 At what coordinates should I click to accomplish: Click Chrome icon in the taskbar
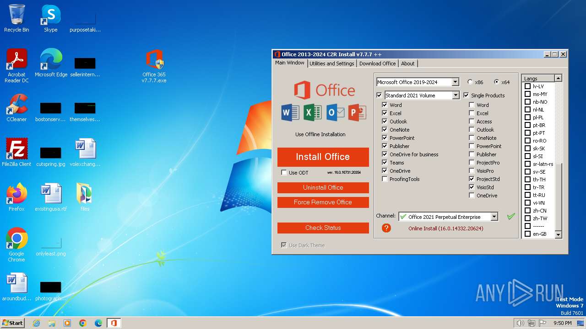click(83, 323)
